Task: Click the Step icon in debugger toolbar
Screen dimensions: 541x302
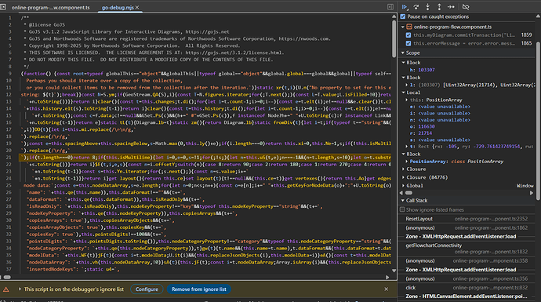Action: [x=451, y=7]
